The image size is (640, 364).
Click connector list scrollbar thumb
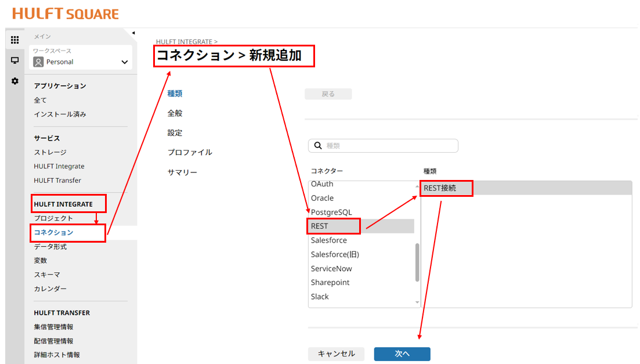(x=417, y=262)
